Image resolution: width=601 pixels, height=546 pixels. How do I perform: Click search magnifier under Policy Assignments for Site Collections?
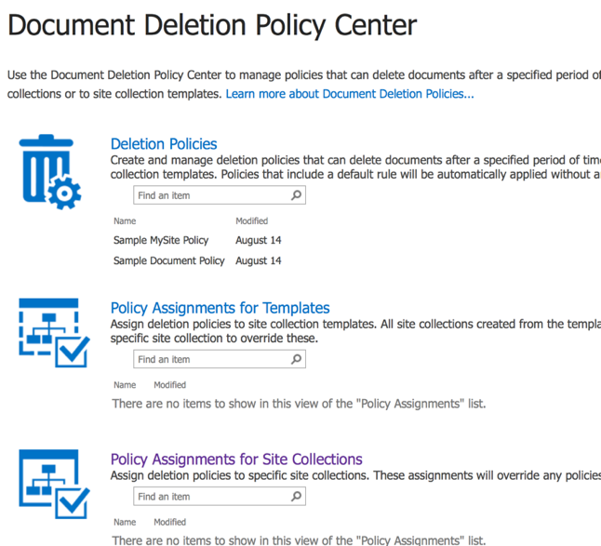click(296, 497)
